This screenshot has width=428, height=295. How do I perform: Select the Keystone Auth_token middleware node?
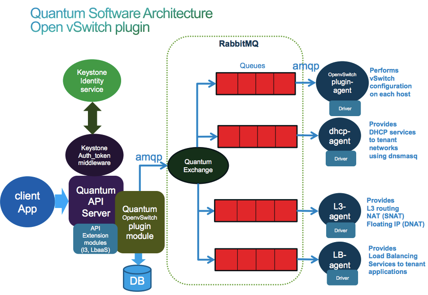[95, 155]
